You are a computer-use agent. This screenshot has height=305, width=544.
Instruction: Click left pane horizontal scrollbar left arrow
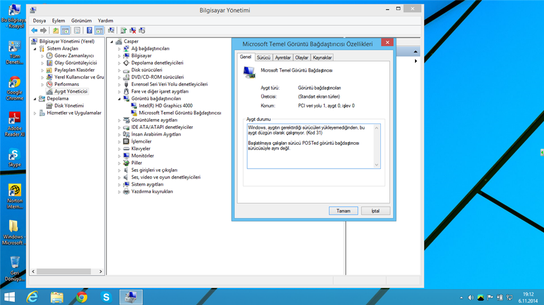[33, 272]
